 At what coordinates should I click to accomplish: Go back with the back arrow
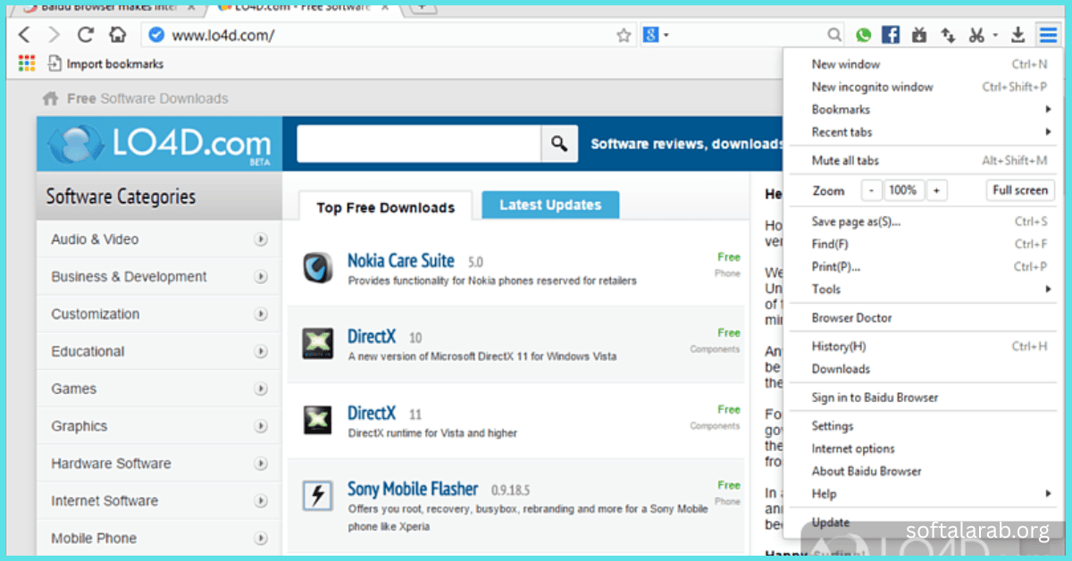(x=24, y=35)
